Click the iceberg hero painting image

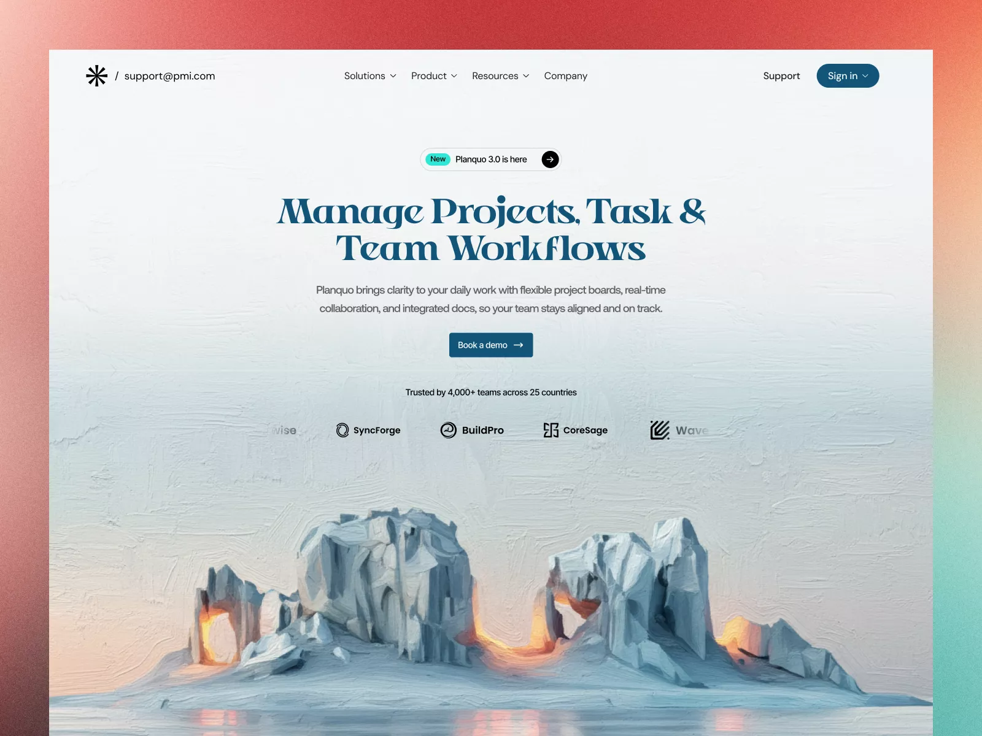click(x=491, y=601)
